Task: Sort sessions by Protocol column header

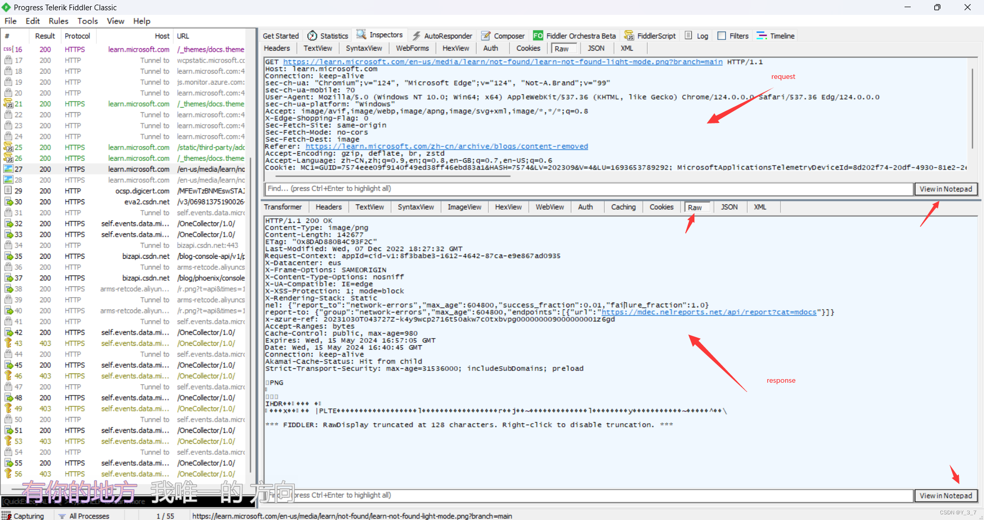Action: pos(77,36)
